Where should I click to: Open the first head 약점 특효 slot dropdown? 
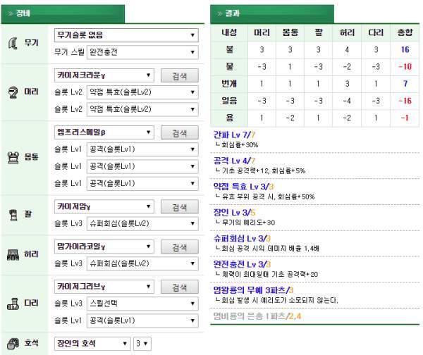[x=142, y=92]
